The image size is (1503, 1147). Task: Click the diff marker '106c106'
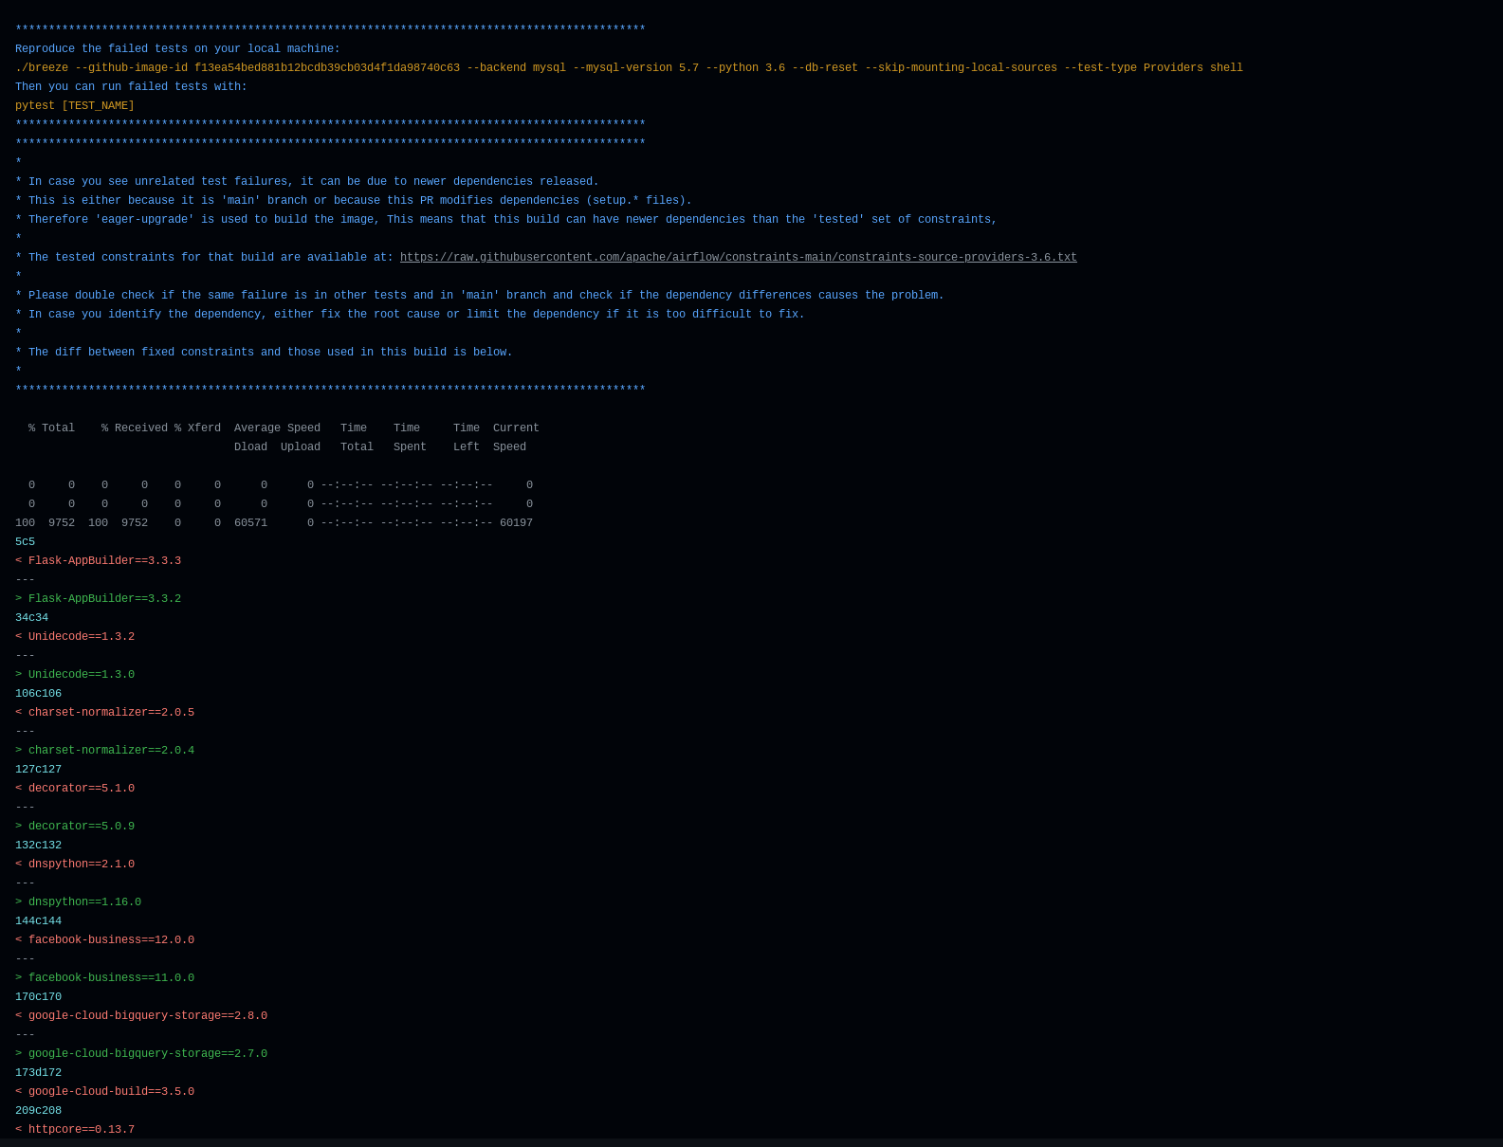pos(38,694)
